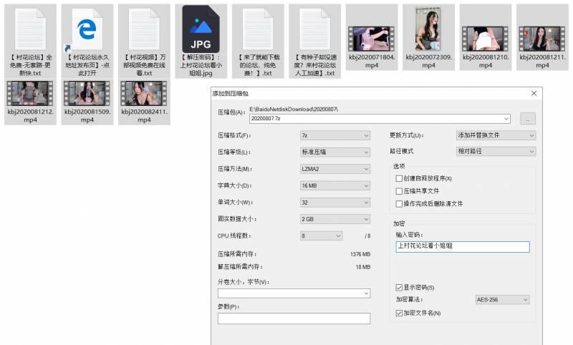Click the 压缩所需内存 value 1376 MB
The width and height of the screenshot is (573, 345).
pyautogui.click(x=360, y=254)
